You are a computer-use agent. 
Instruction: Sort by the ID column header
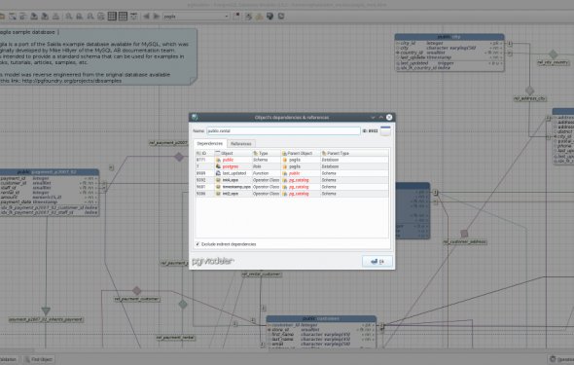(204, 153)
